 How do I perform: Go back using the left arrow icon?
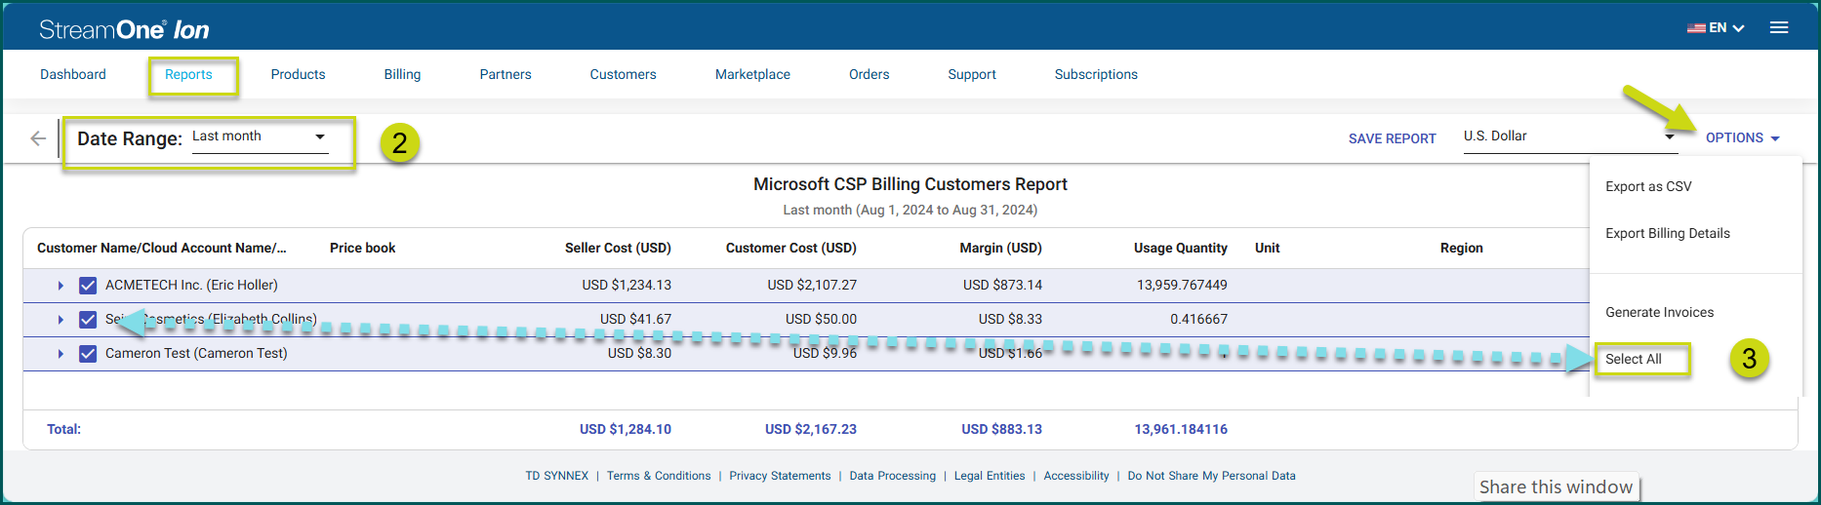click(38, 138)
